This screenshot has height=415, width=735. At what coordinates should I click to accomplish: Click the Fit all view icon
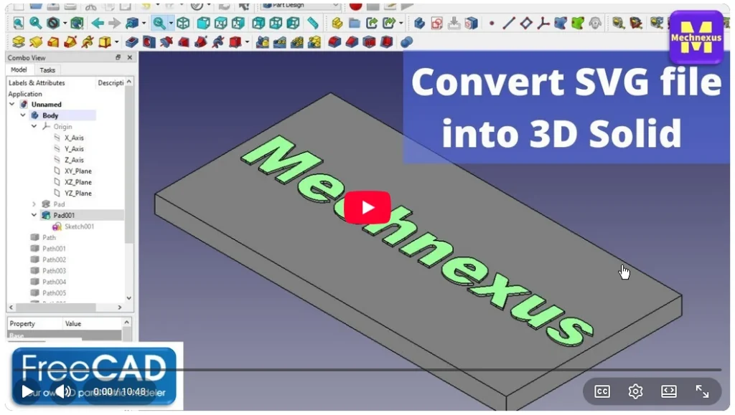coord(18,23)
